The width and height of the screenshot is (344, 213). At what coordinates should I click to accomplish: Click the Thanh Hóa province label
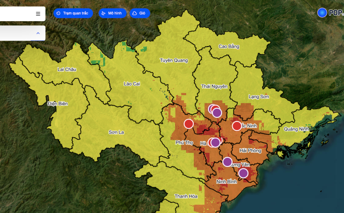[185, 196]
